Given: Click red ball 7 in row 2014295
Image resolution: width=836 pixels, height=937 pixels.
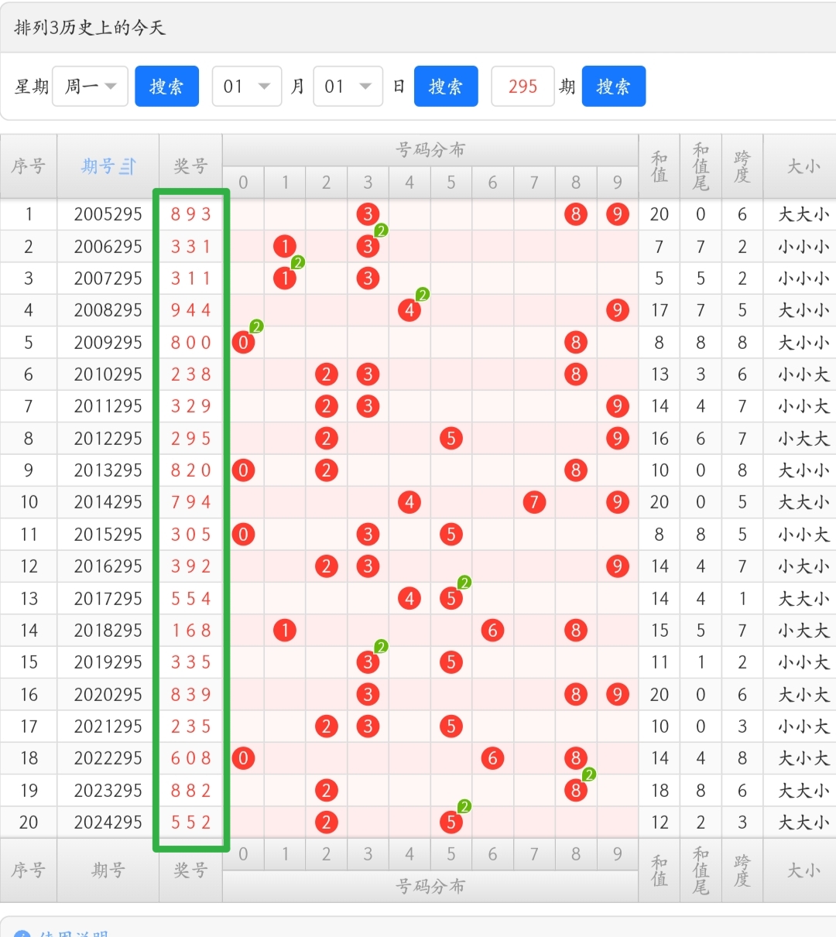Looking at the screenshot, I should (x=534, y=502).
